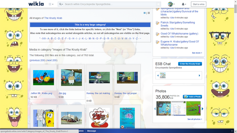
Task: Jump to letter S in category index
Action: pos(112,38)
